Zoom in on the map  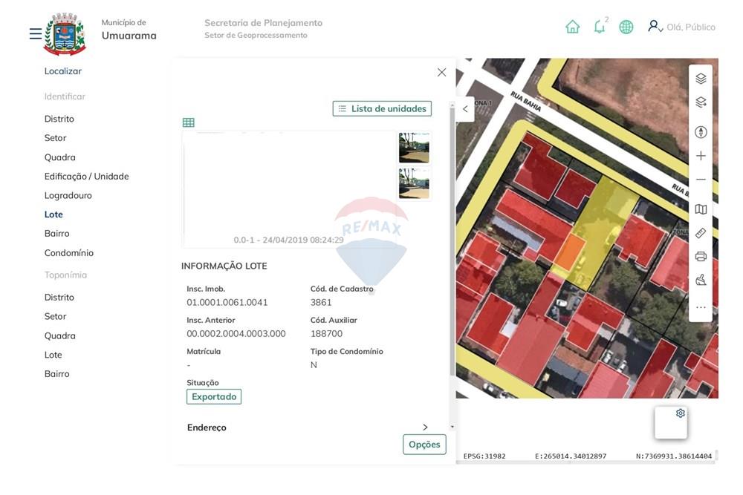(x=700, y=154)
